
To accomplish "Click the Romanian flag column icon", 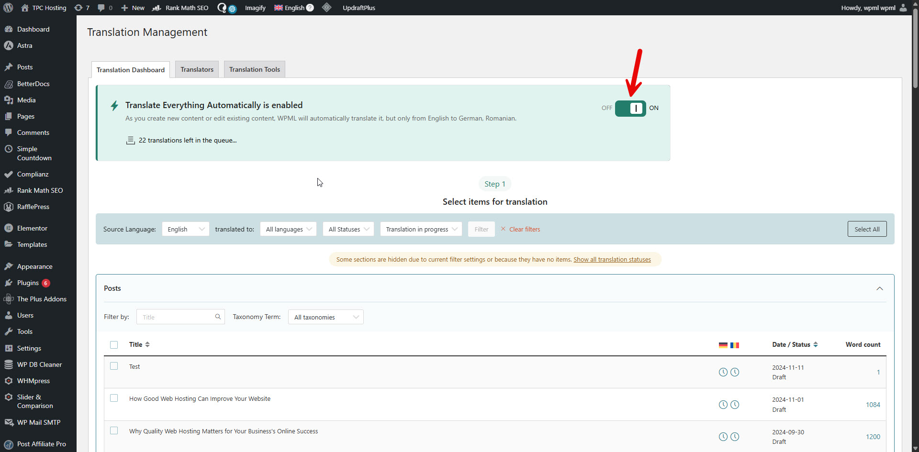I will tap(735, 345).
